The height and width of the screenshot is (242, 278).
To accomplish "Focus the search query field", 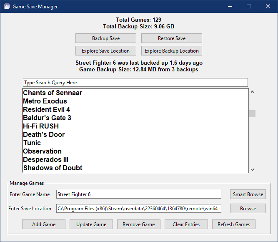I will (x=135, y=83).
